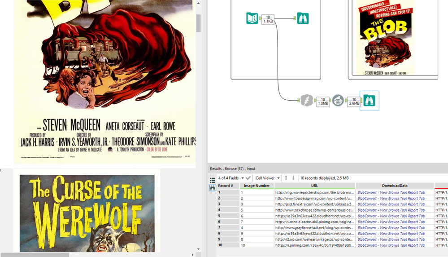Image resolution: width=448 pixels, height=257 pixels.
Task: Open the messages list view icon in Results
Action: (213, 180)
